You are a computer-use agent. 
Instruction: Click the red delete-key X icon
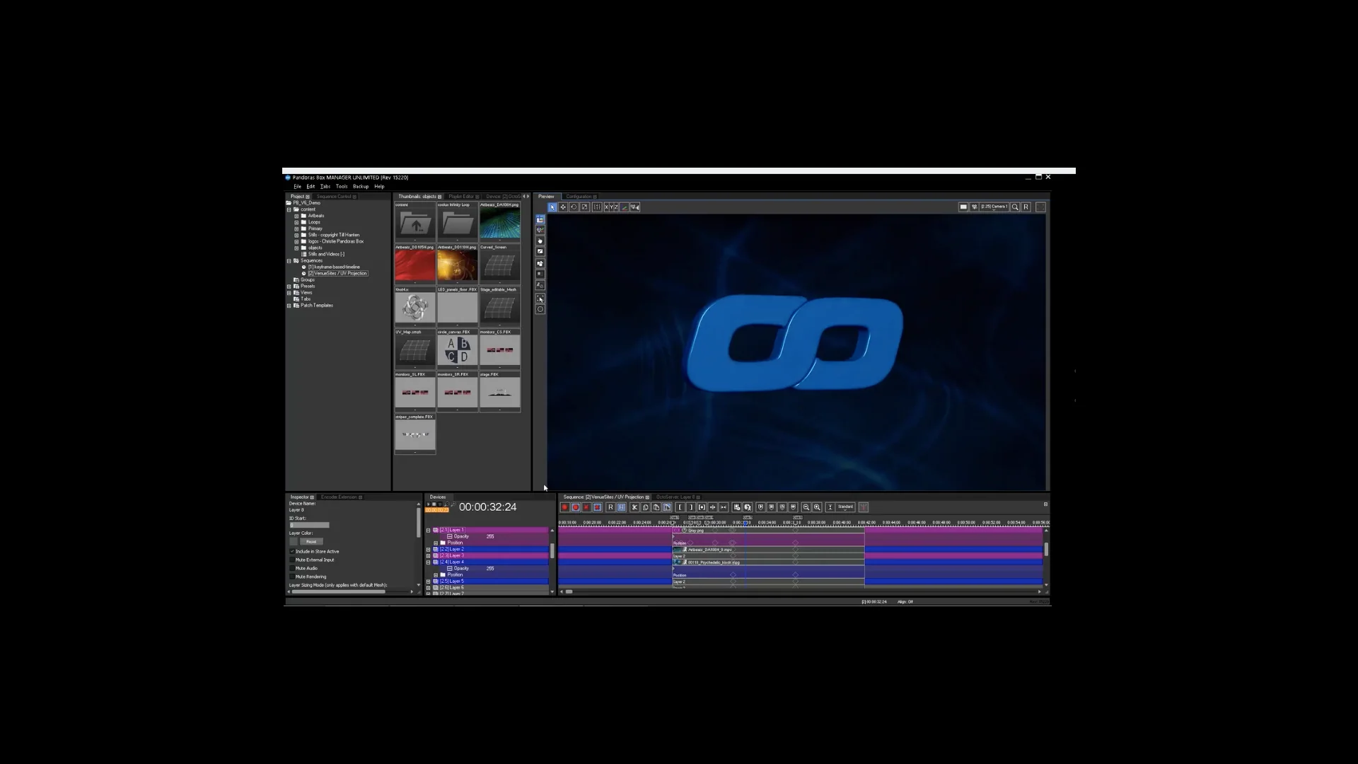tap(586, 507)
